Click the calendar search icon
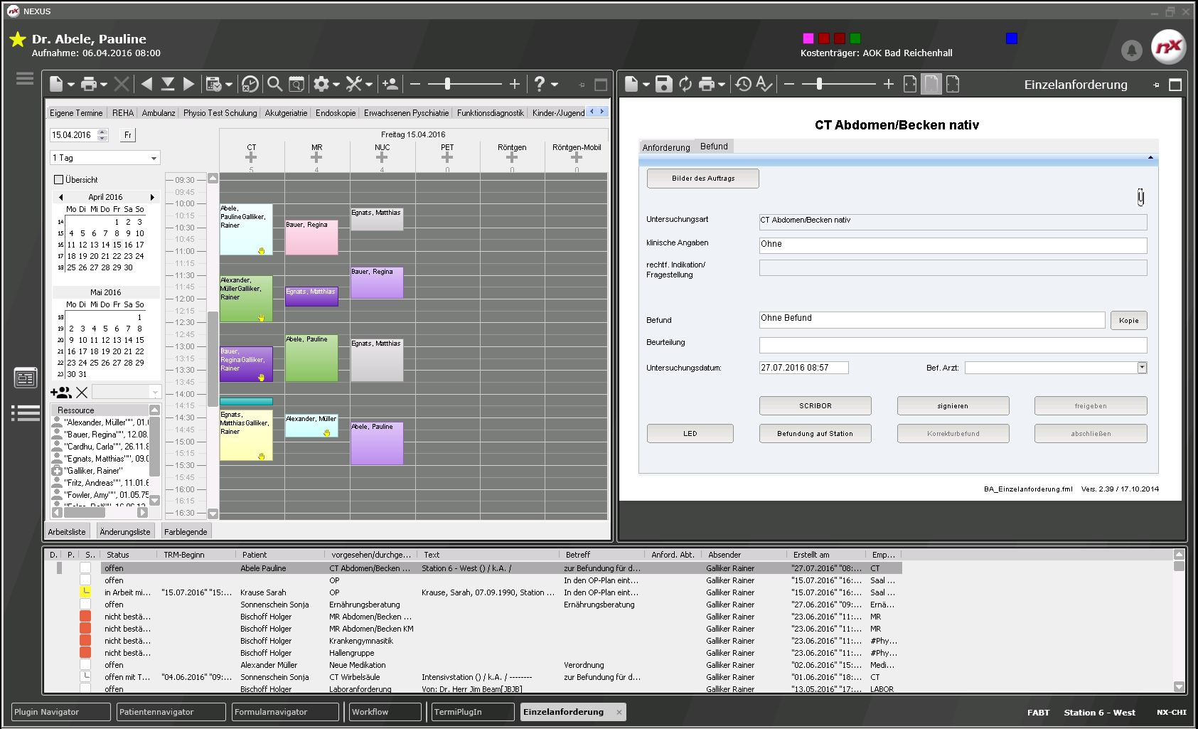 coord(296,85)
